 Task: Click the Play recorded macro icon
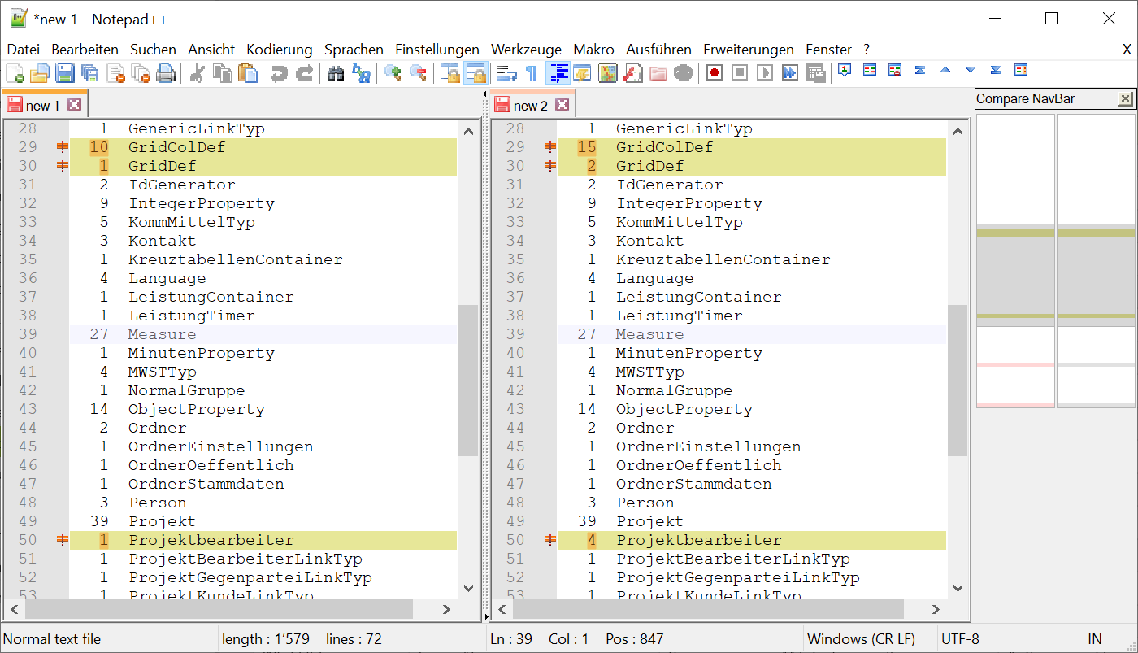coord(764,73)
